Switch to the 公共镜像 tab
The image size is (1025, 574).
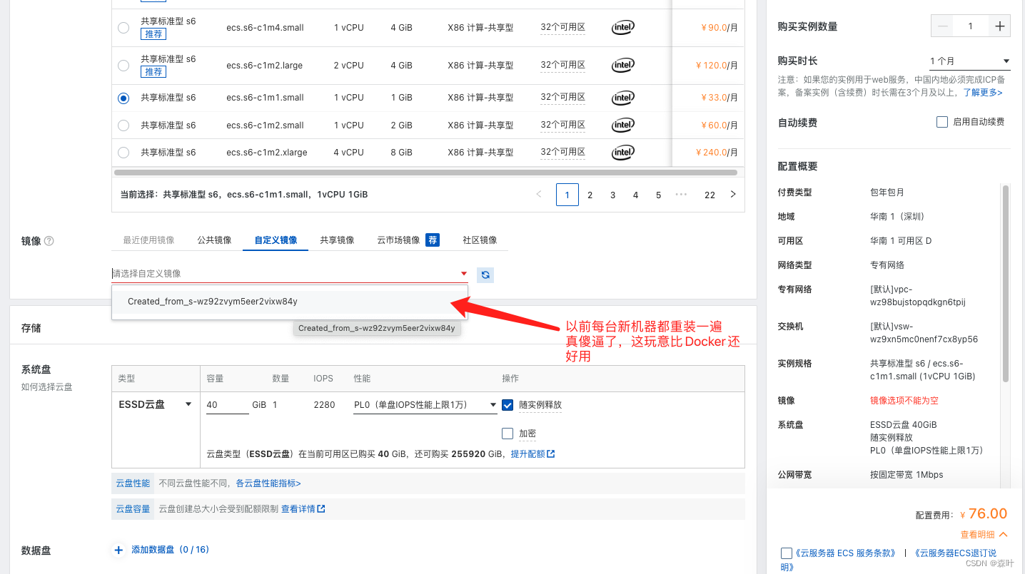pos(214,240)
